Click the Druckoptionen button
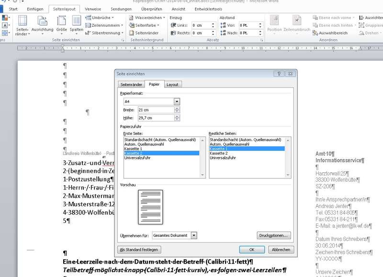 273,235
